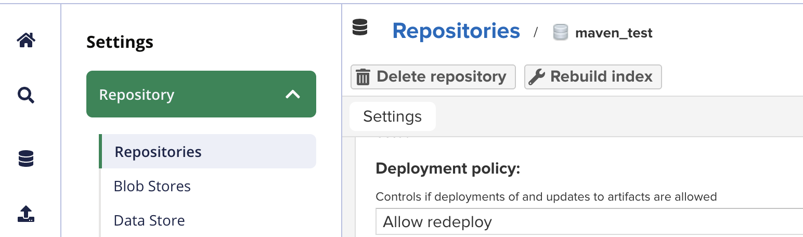Image resolution: width=803 pixels, height=237 pixels.
Task: Open the Allow redeploy dropdown
Action: click(x=588, y=222)
